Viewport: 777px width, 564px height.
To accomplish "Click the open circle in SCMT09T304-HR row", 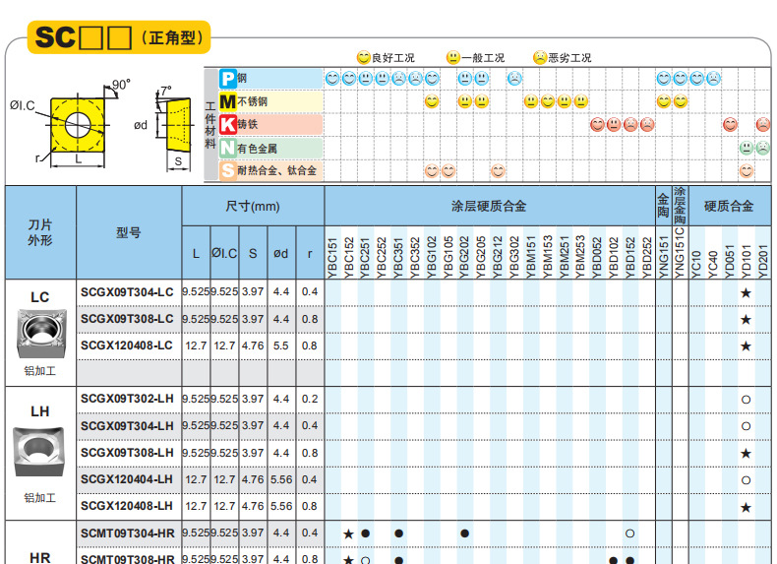I will point(629,533).
